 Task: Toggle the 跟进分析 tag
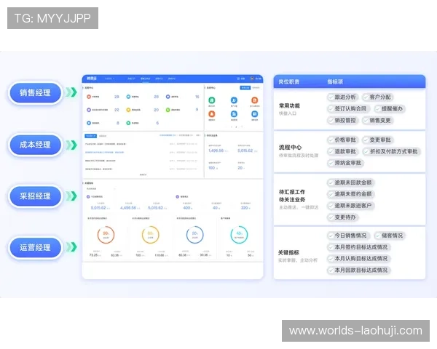click(x=342, y=97)
